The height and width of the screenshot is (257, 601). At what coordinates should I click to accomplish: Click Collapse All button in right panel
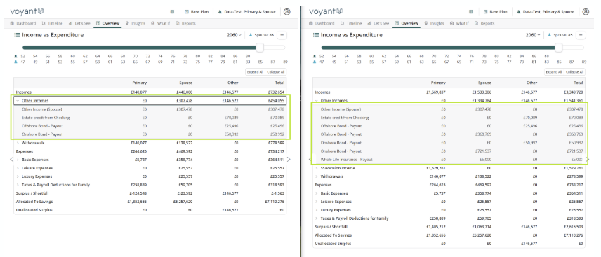click(574, 72)
